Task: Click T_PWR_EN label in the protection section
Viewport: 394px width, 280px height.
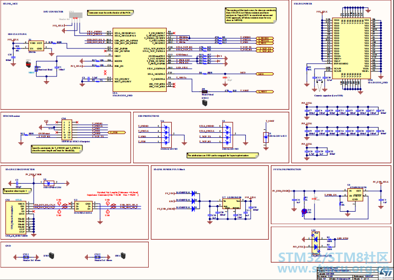Action: 330,195
